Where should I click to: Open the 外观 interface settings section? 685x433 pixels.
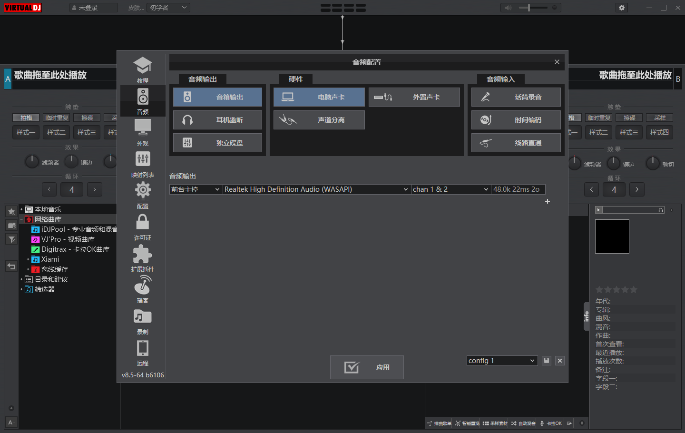(143, 133)
